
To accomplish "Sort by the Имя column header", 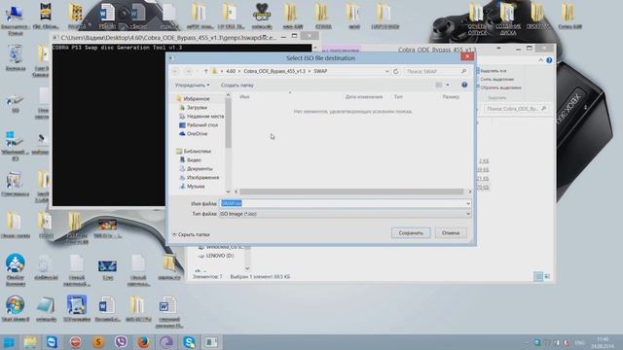I will pyautogui.click(x=244, y=96).
